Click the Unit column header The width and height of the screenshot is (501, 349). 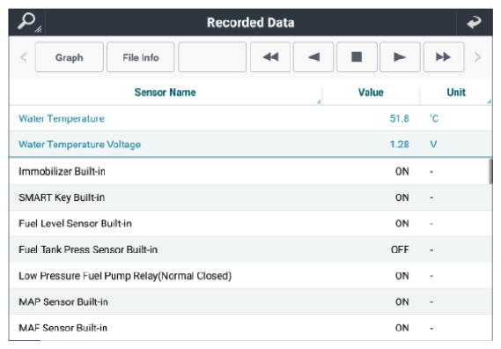[x=456, y=93]
